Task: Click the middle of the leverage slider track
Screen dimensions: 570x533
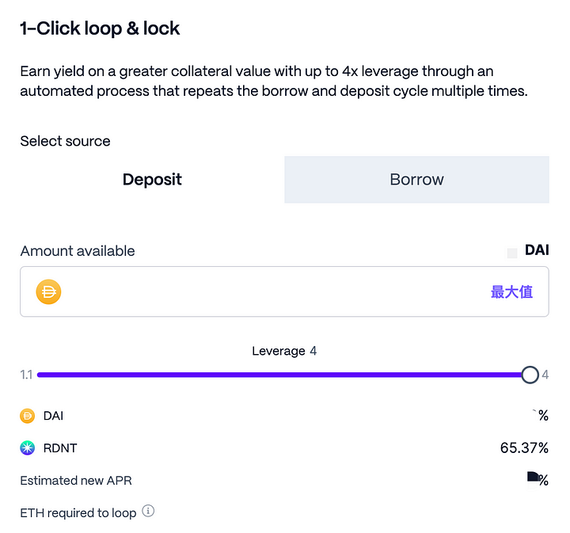Action: 283,375
